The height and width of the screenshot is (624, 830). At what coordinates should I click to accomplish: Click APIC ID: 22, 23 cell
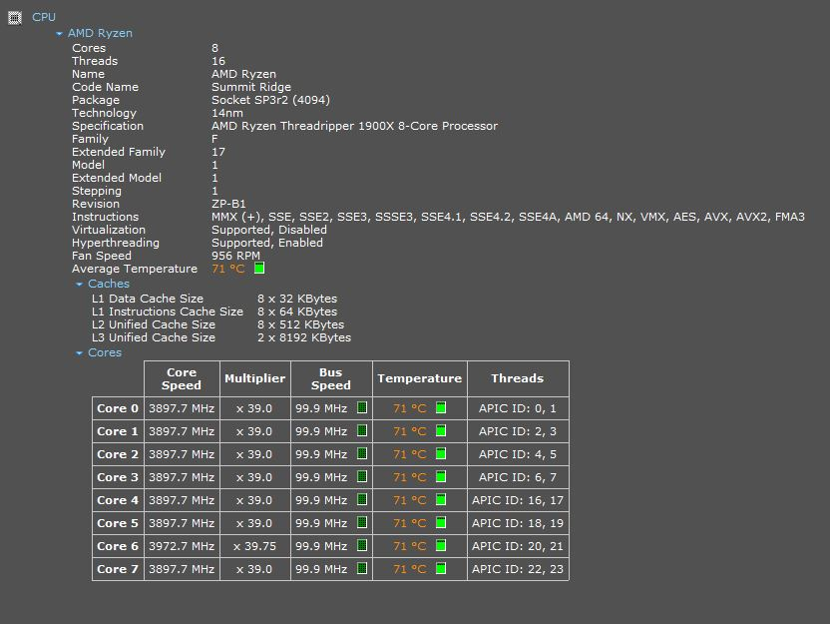click(518, 569)
